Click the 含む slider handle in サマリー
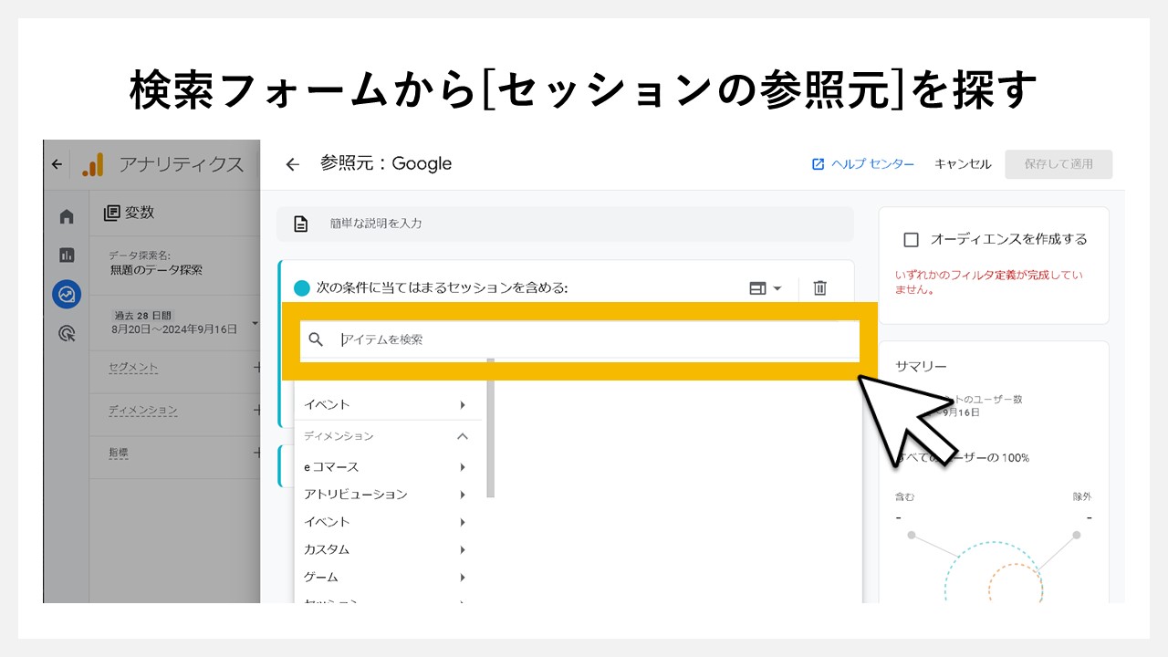 [912, 535]
